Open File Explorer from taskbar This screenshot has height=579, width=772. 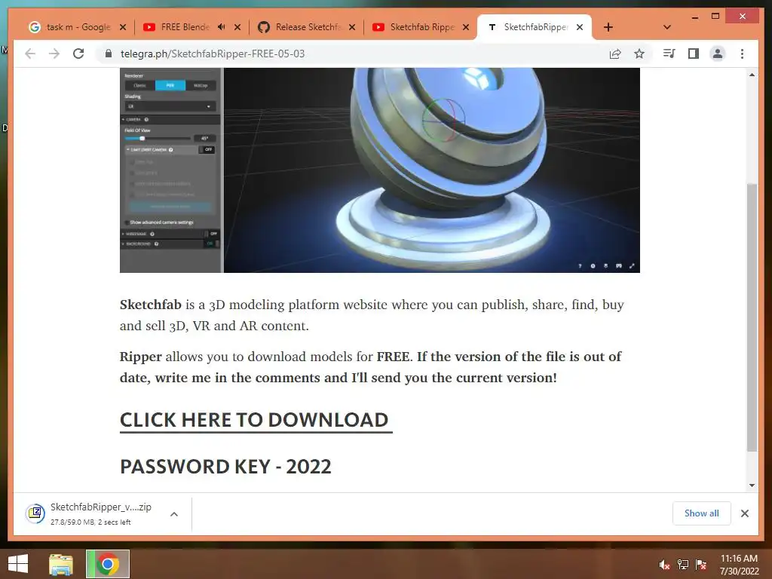coord(60,564)
